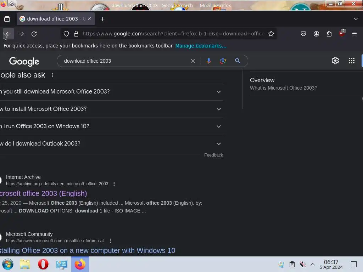Click What is Microsoft Office 2003?
This screenshot has width=363, height=272.
(x=284, y=88)
